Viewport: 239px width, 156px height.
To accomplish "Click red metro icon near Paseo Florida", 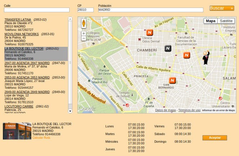I will [127, 105].
